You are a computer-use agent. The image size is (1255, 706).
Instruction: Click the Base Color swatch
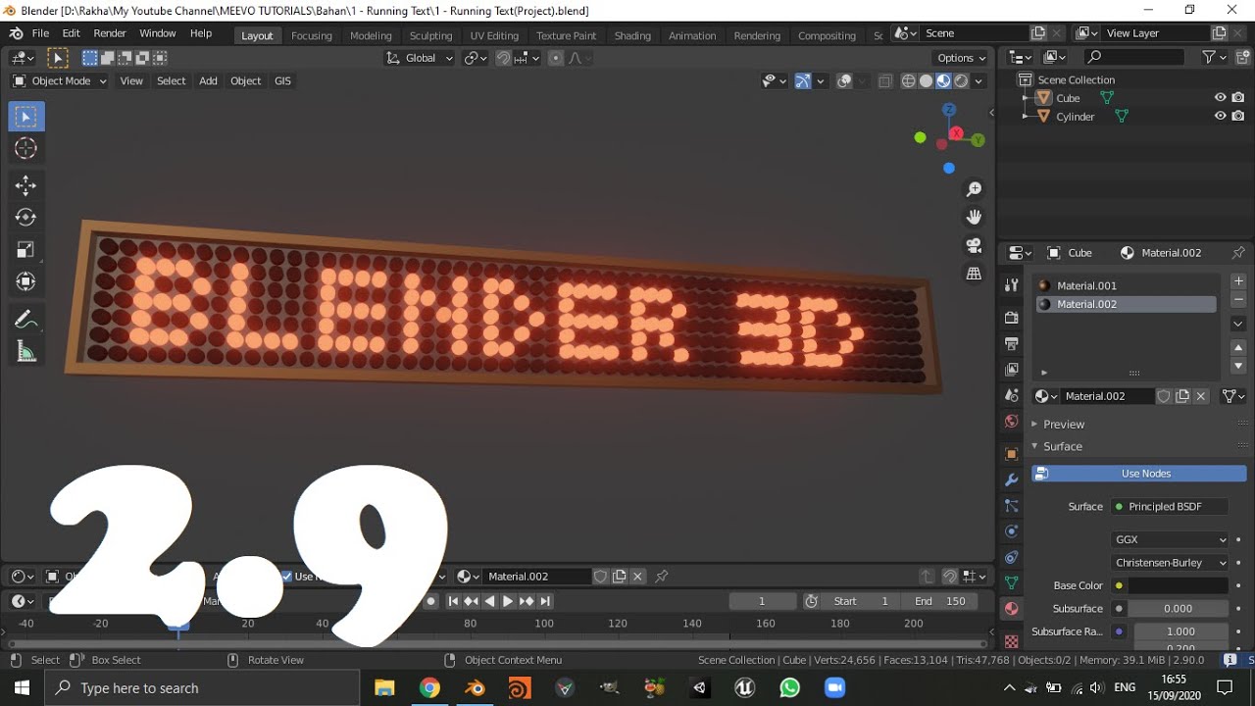coord(1178,585)
